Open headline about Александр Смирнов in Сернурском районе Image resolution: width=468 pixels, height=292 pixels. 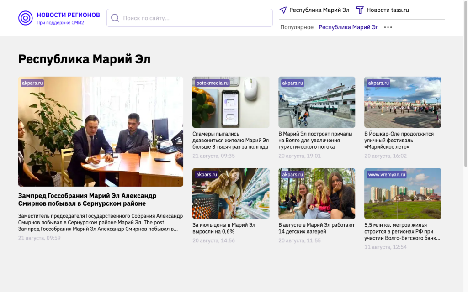(87, 200)
